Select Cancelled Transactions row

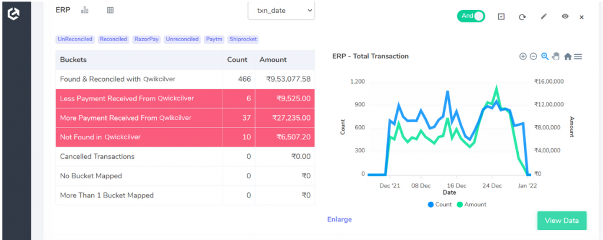click(x=185, y=156)
